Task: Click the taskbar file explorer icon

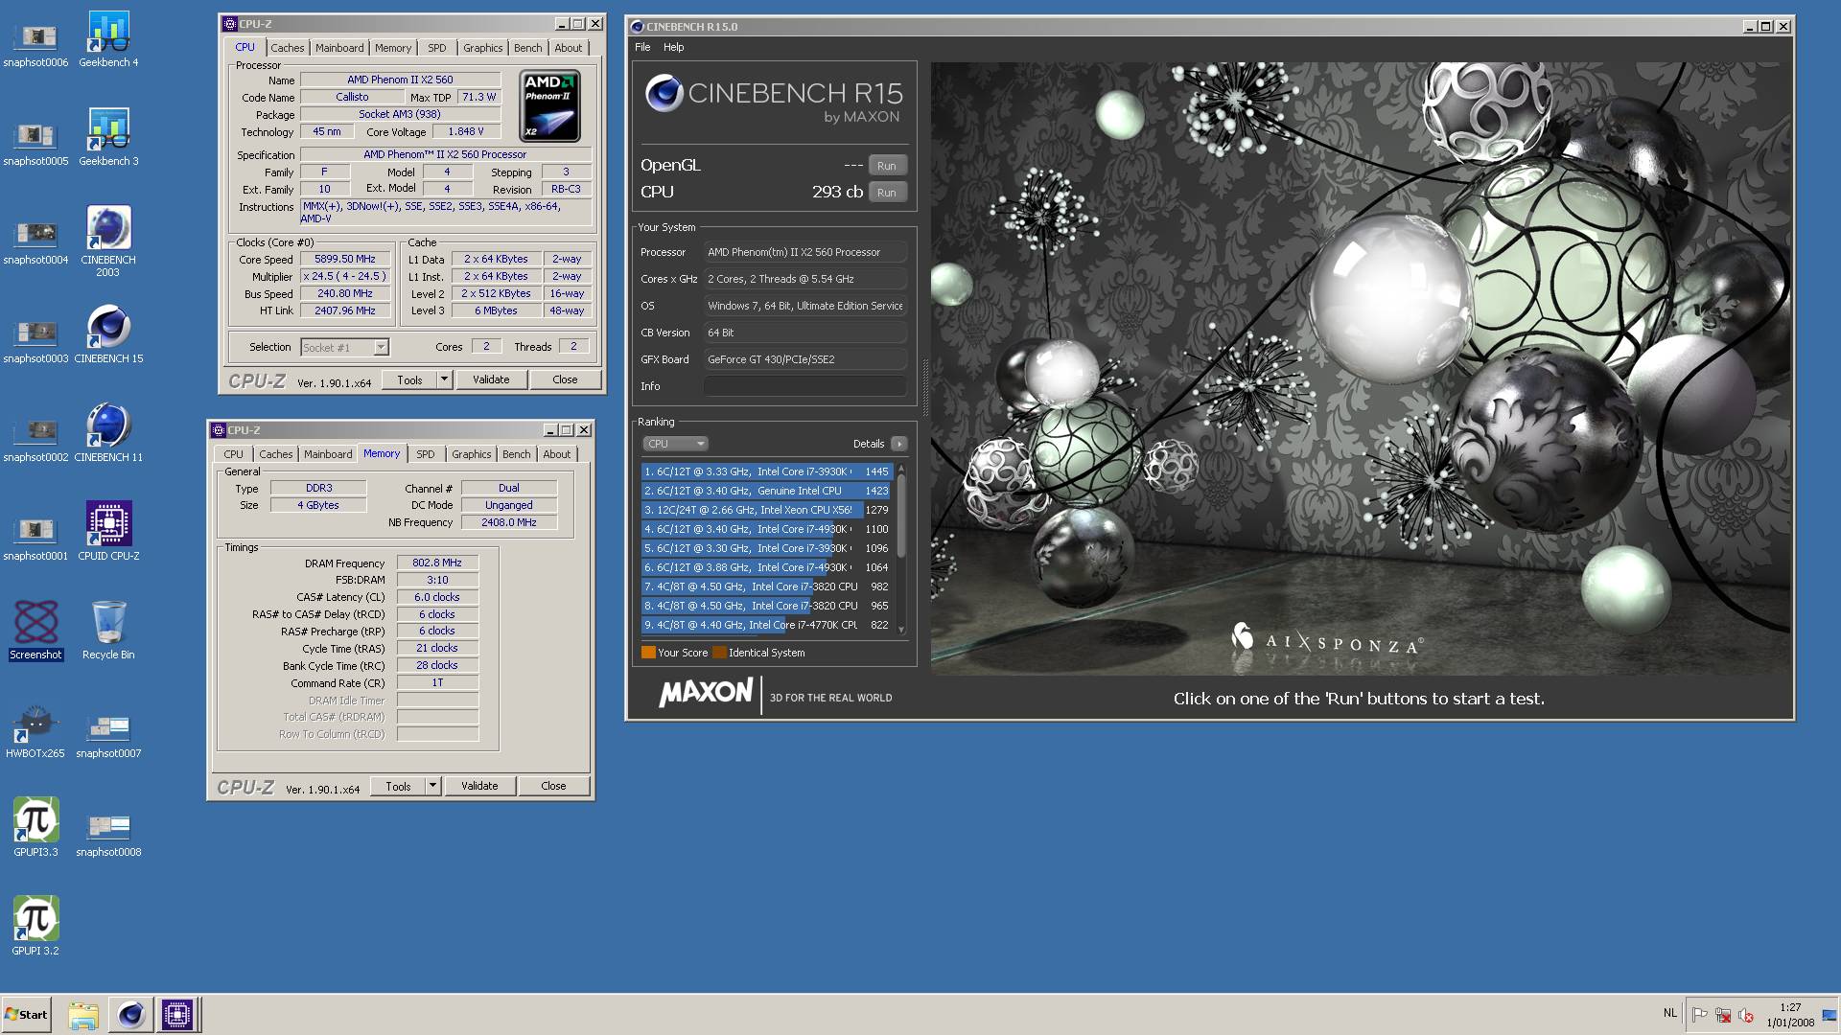Action: tap(83, 1014)
